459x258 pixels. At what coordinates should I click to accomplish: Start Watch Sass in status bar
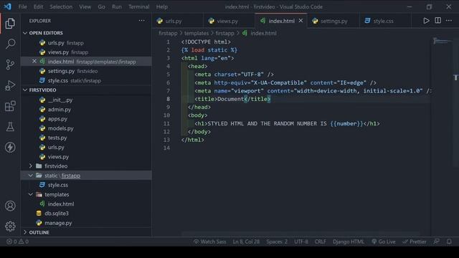[x=210, y=242]
